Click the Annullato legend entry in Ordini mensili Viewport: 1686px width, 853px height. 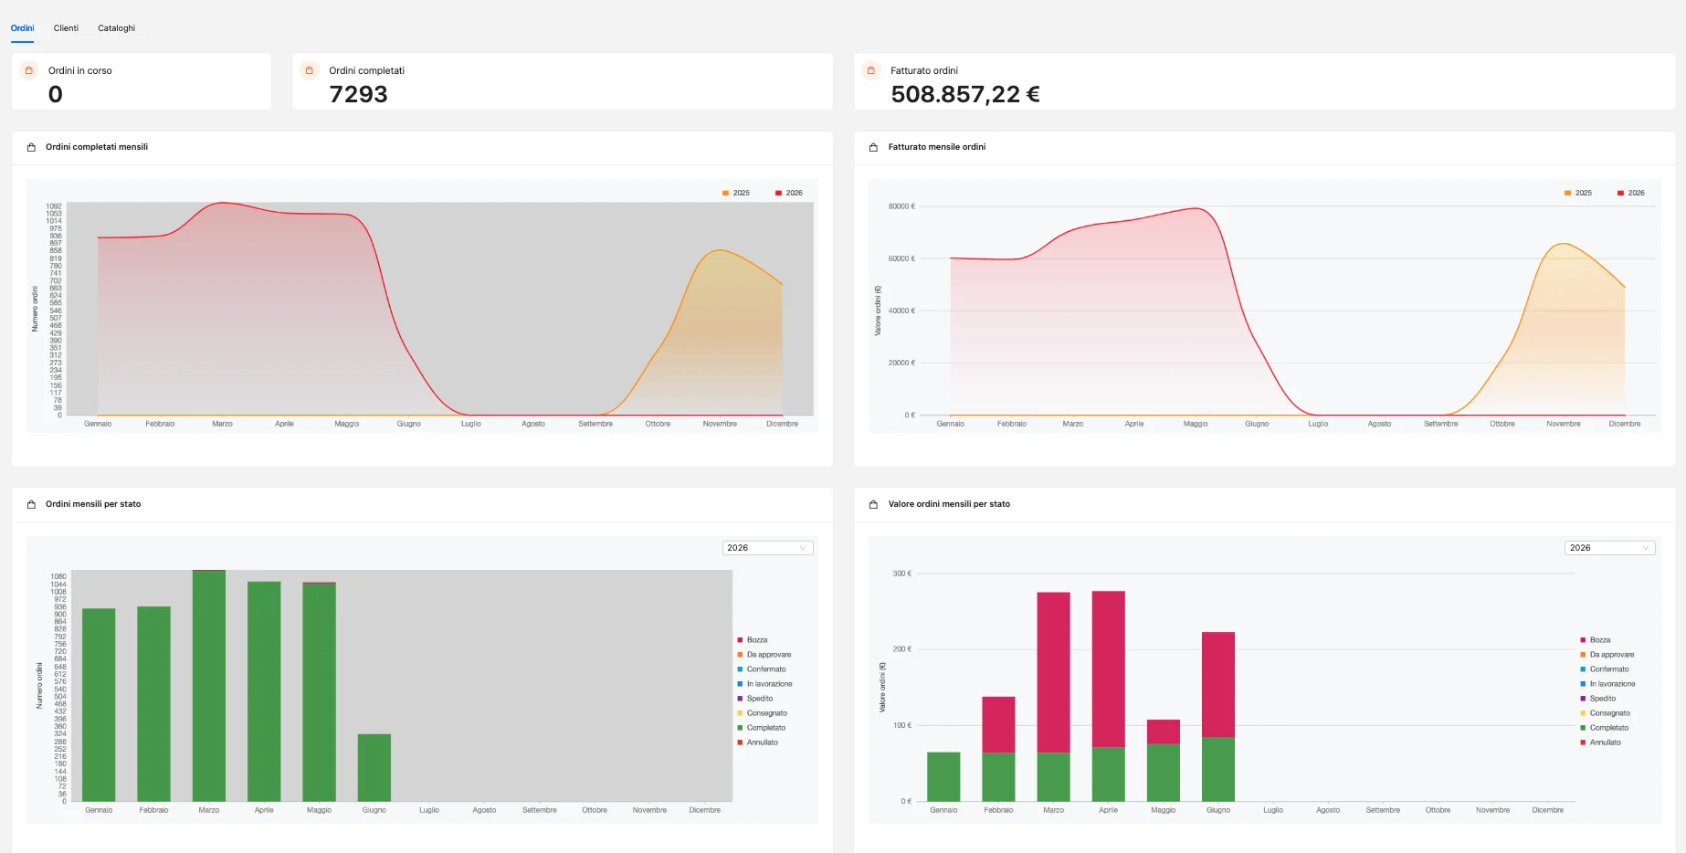758,742
